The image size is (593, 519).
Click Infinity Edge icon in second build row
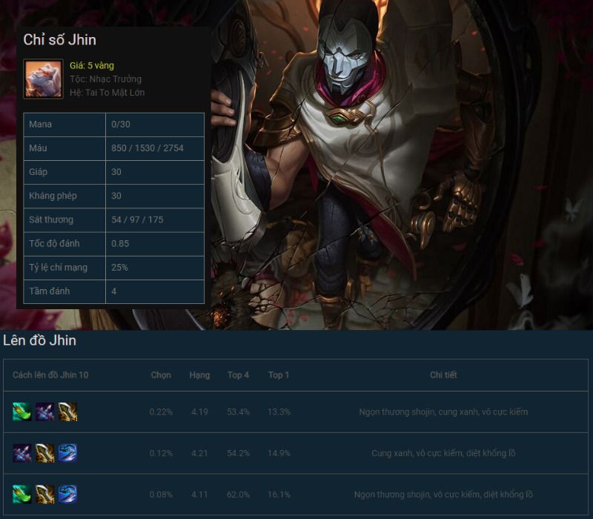click(44, 453)
